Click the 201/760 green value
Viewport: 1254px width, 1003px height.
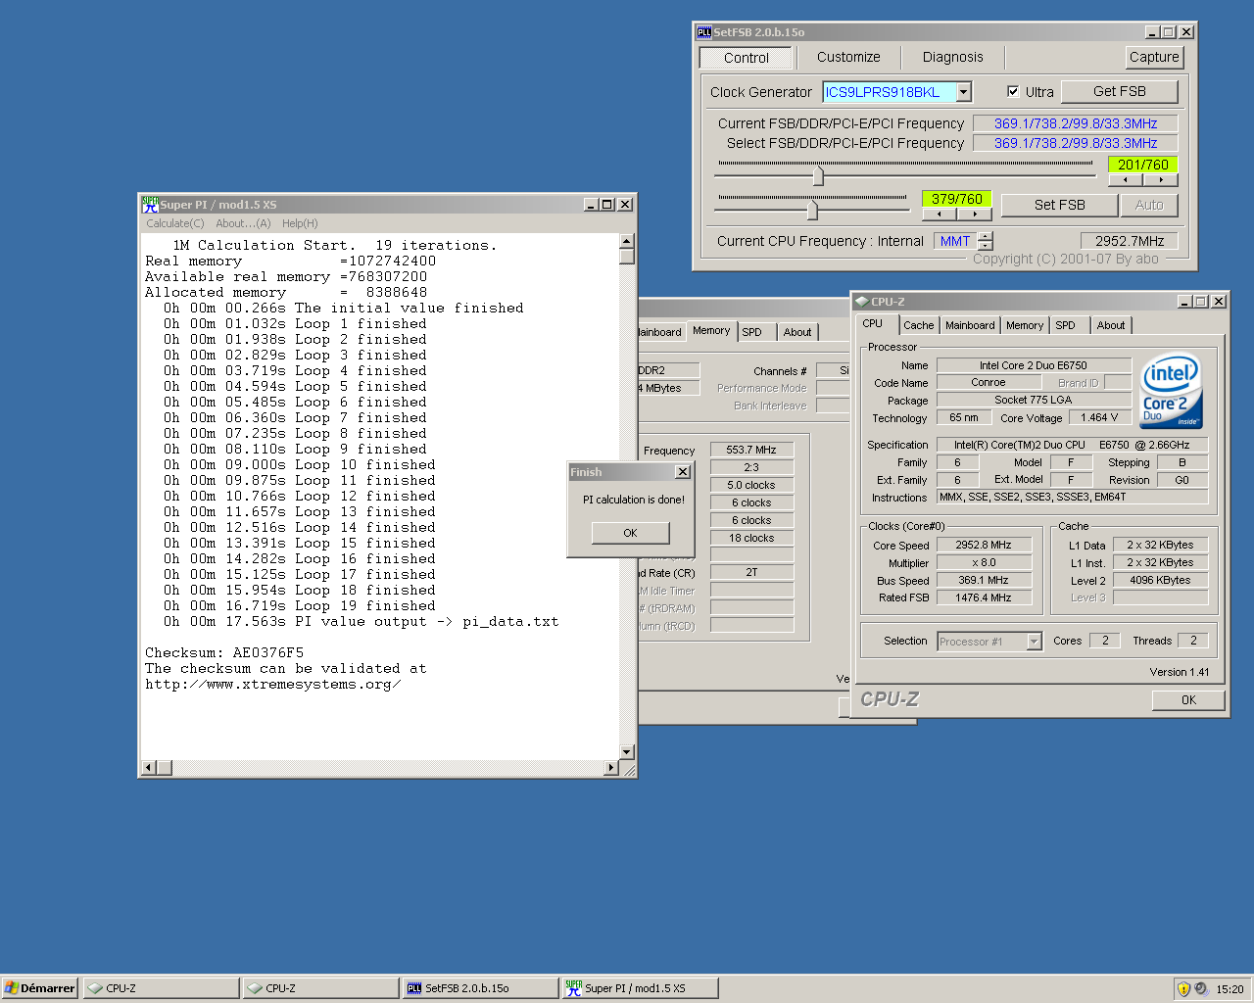[1142, 165]
